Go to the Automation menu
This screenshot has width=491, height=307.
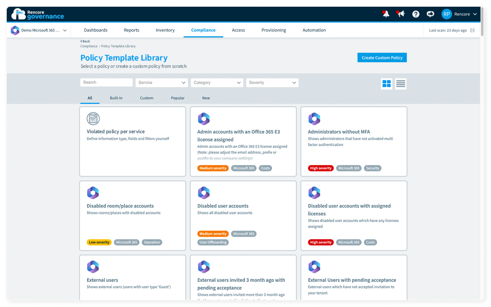pyautogui.click(x=314, y=30)
